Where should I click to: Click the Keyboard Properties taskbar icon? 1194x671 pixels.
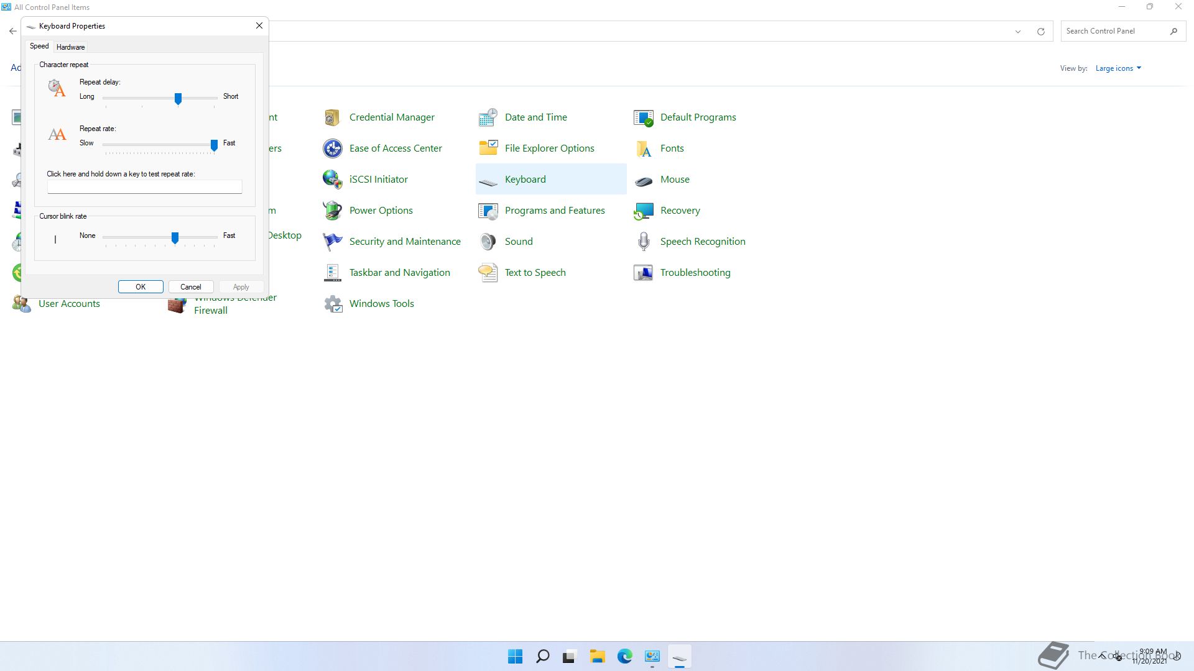679,656
